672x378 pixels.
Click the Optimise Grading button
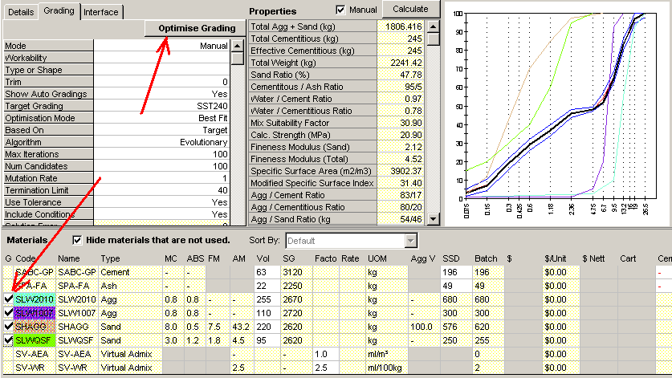[197, 28]
